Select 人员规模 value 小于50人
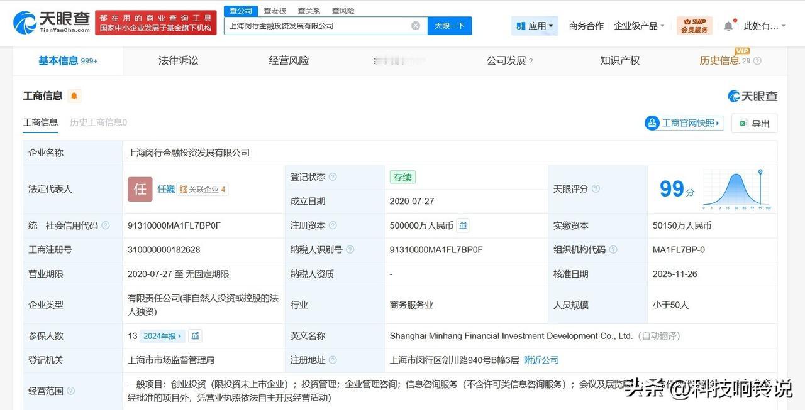The height and width of the screenshot is (410, 805). (670, 305)
